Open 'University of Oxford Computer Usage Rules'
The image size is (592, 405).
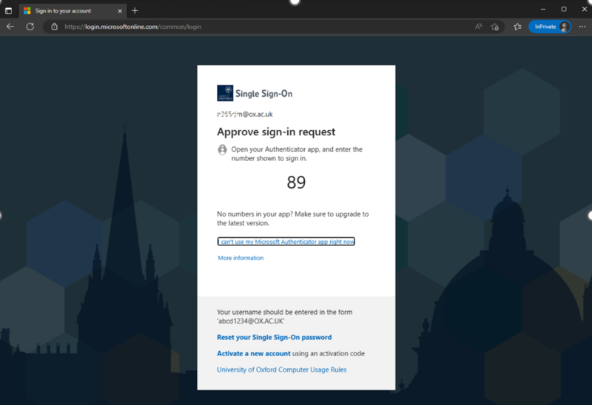click(281, 370)
